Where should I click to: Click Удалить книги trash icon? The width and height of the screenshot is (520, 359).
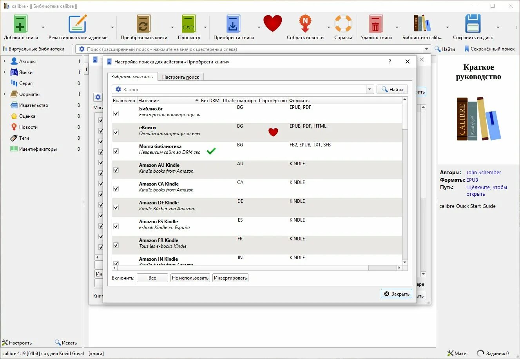[375, 24]
